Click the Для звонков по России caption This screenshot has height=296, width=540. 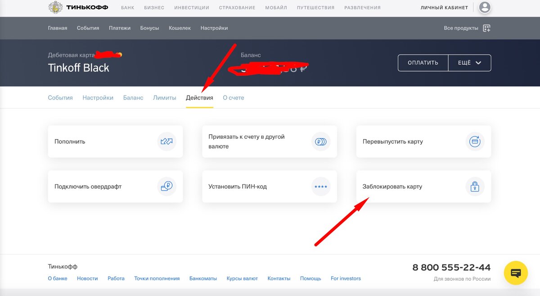coord(462,279)
